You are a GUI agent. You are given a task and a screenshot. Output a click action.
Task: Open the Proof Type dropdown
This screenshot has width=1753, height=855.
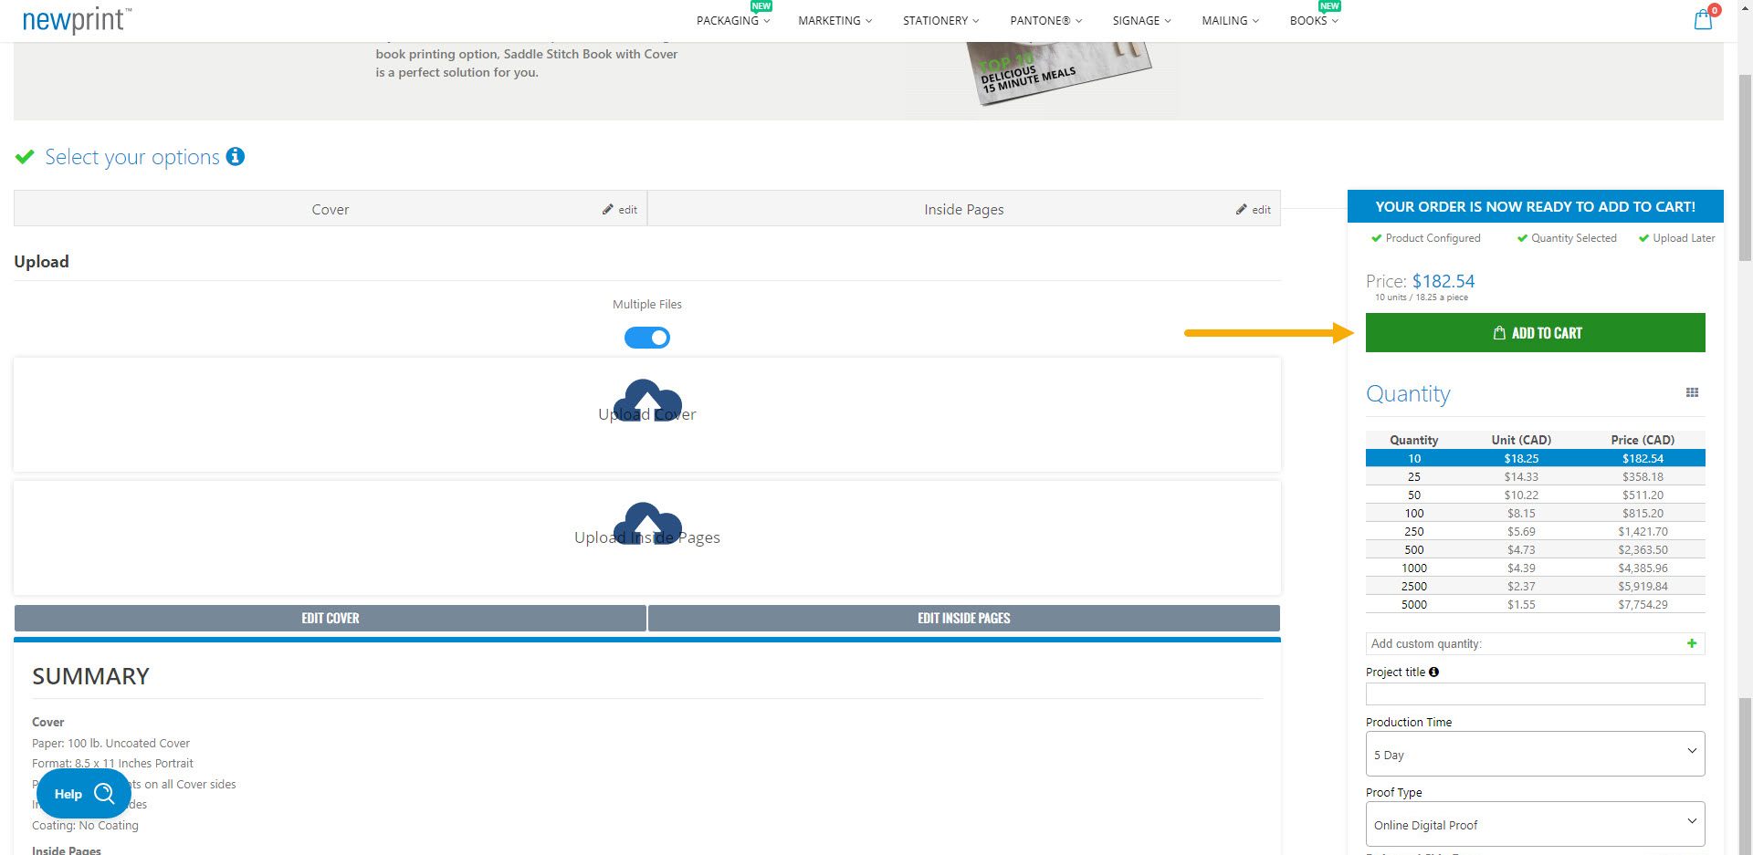tap(1535, 823)
